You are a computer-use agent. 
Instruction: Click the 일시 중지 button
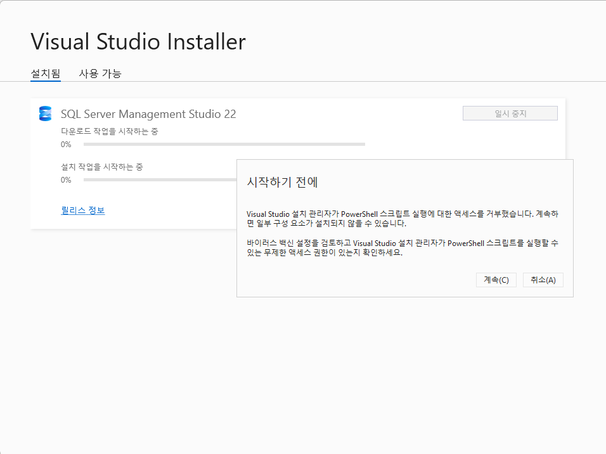510,113
